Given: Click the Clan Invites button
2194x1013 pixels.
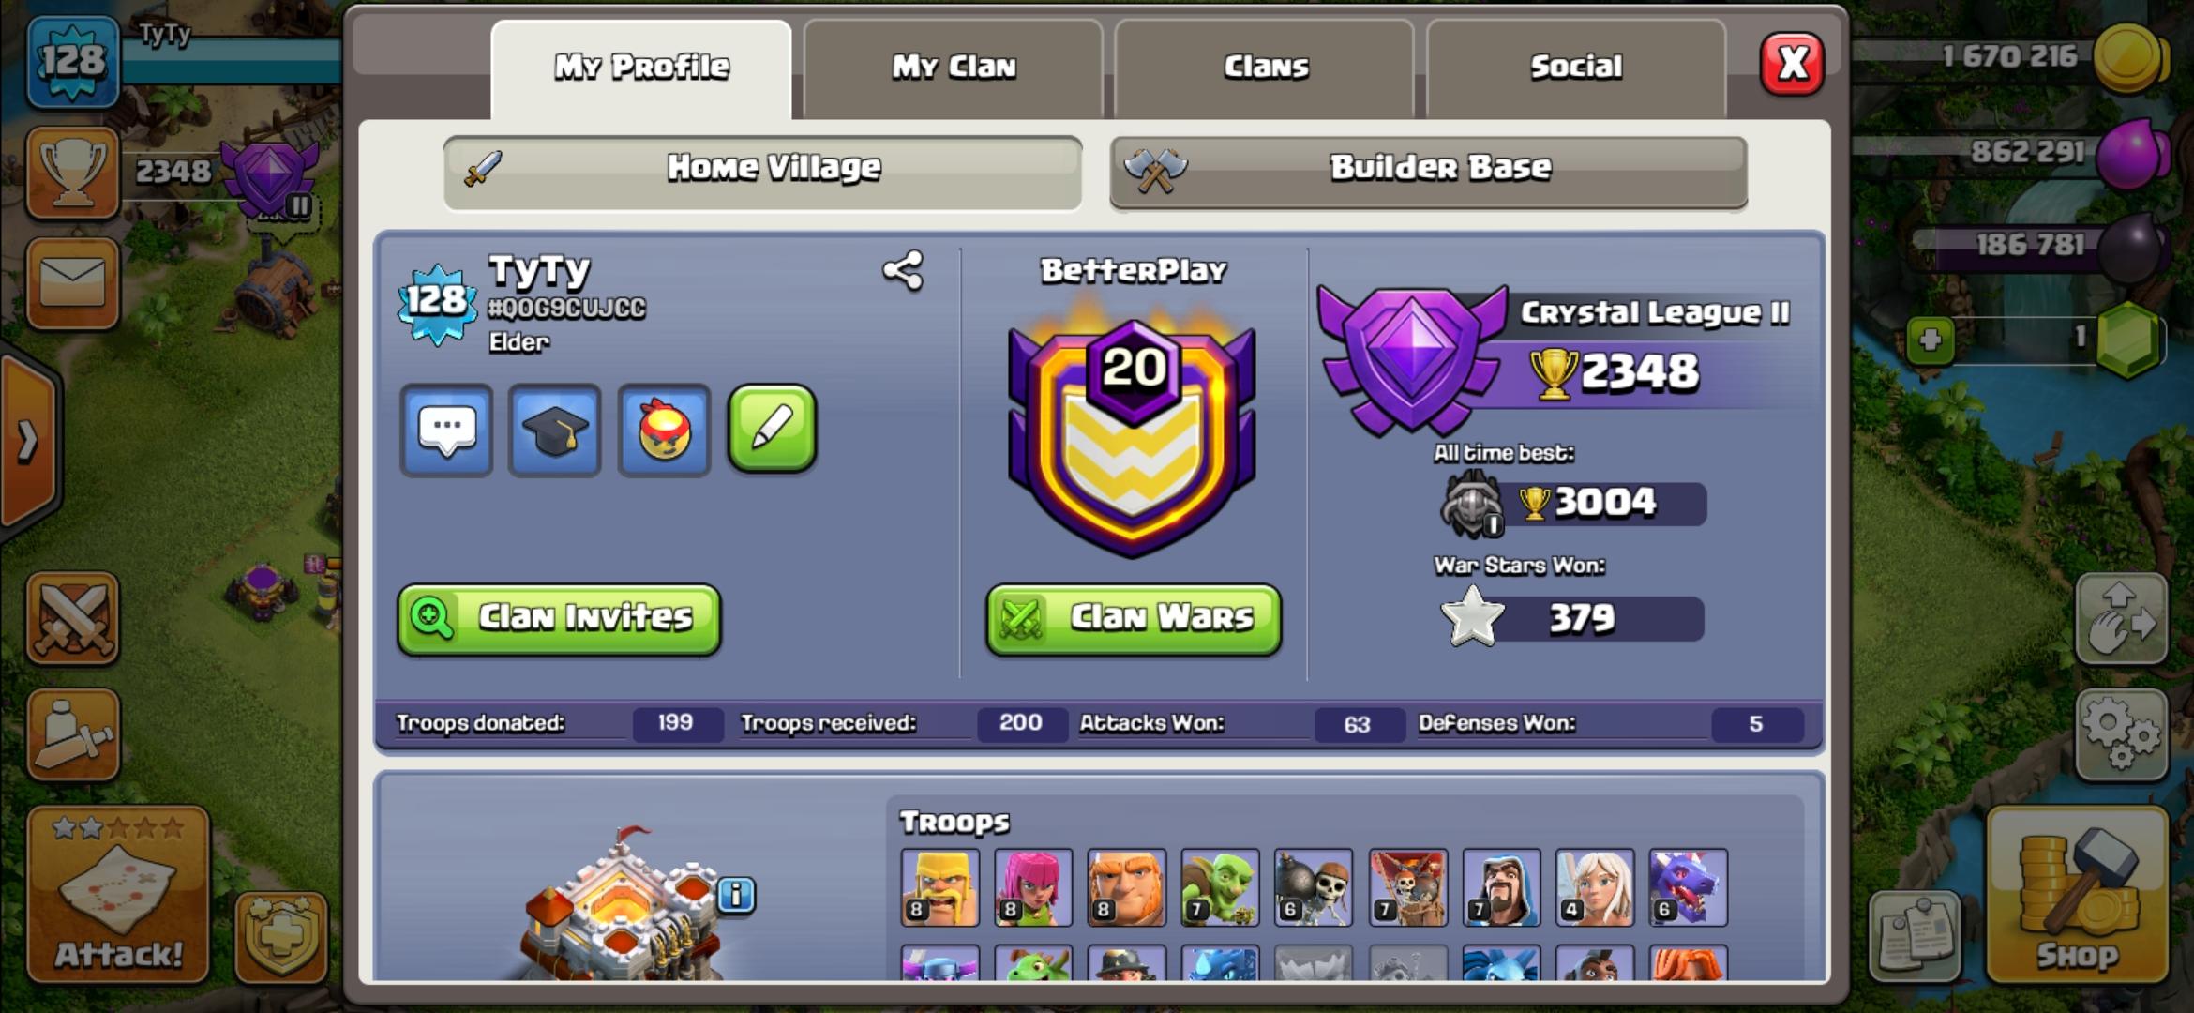Looking at the screenshot, I should [560, 619].
